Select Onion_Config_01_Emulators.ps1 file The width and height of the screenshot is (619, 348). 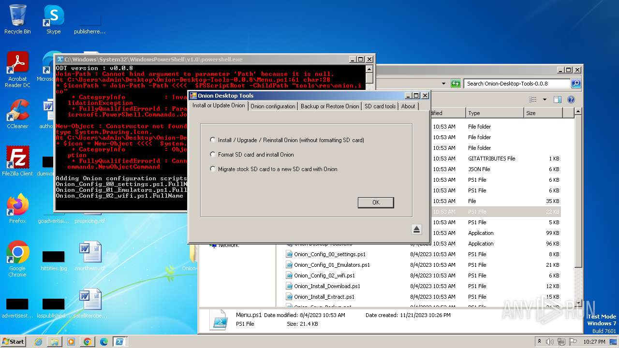tap(332, 265)
